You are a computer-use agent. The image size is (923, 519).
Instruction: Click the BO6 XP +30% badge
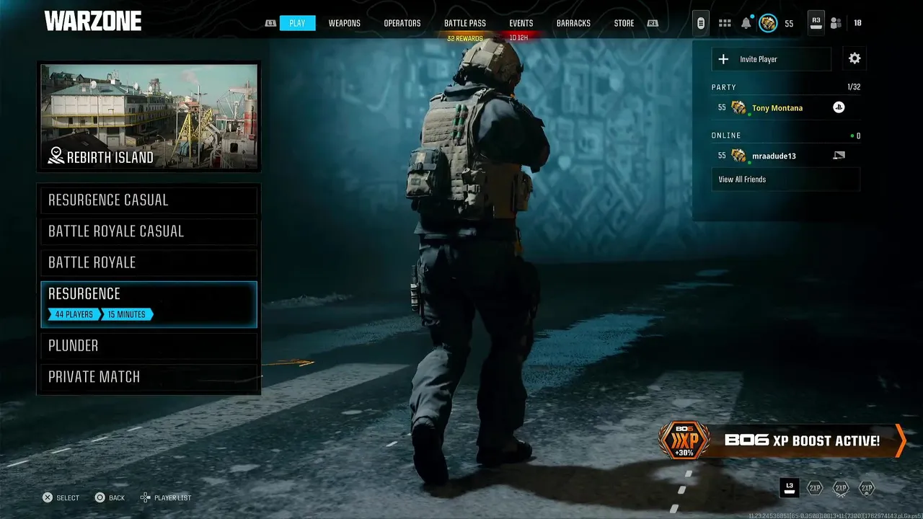(x=684, y=440)
